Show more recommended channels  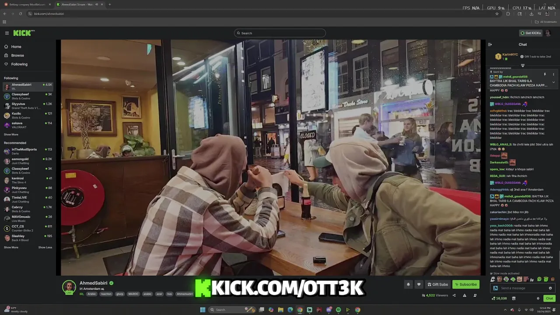11,248
